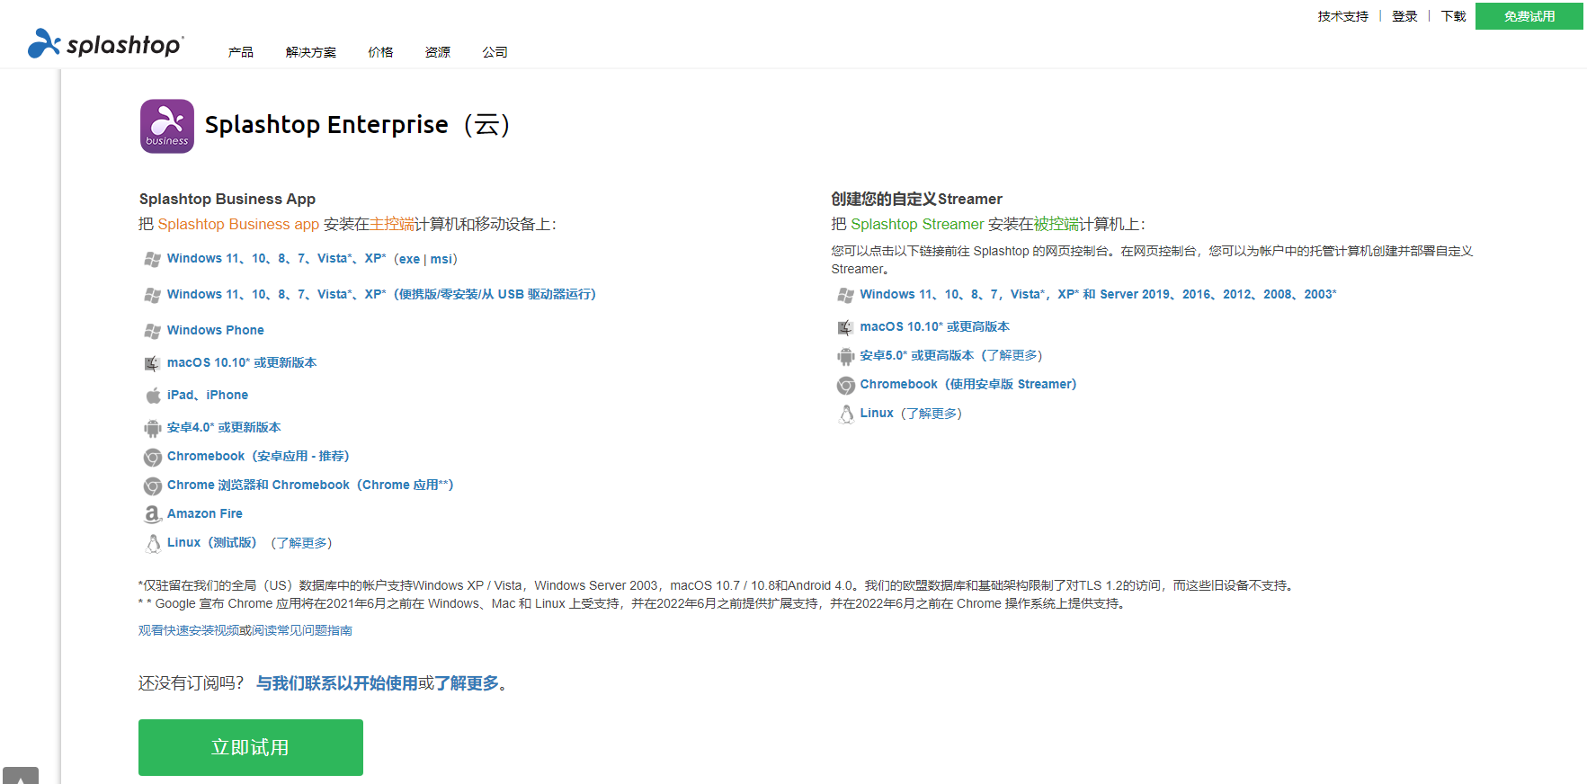Click Windows icon beside Streamer Server 2019 row
1587x784 pixels.
pos(846,295)
